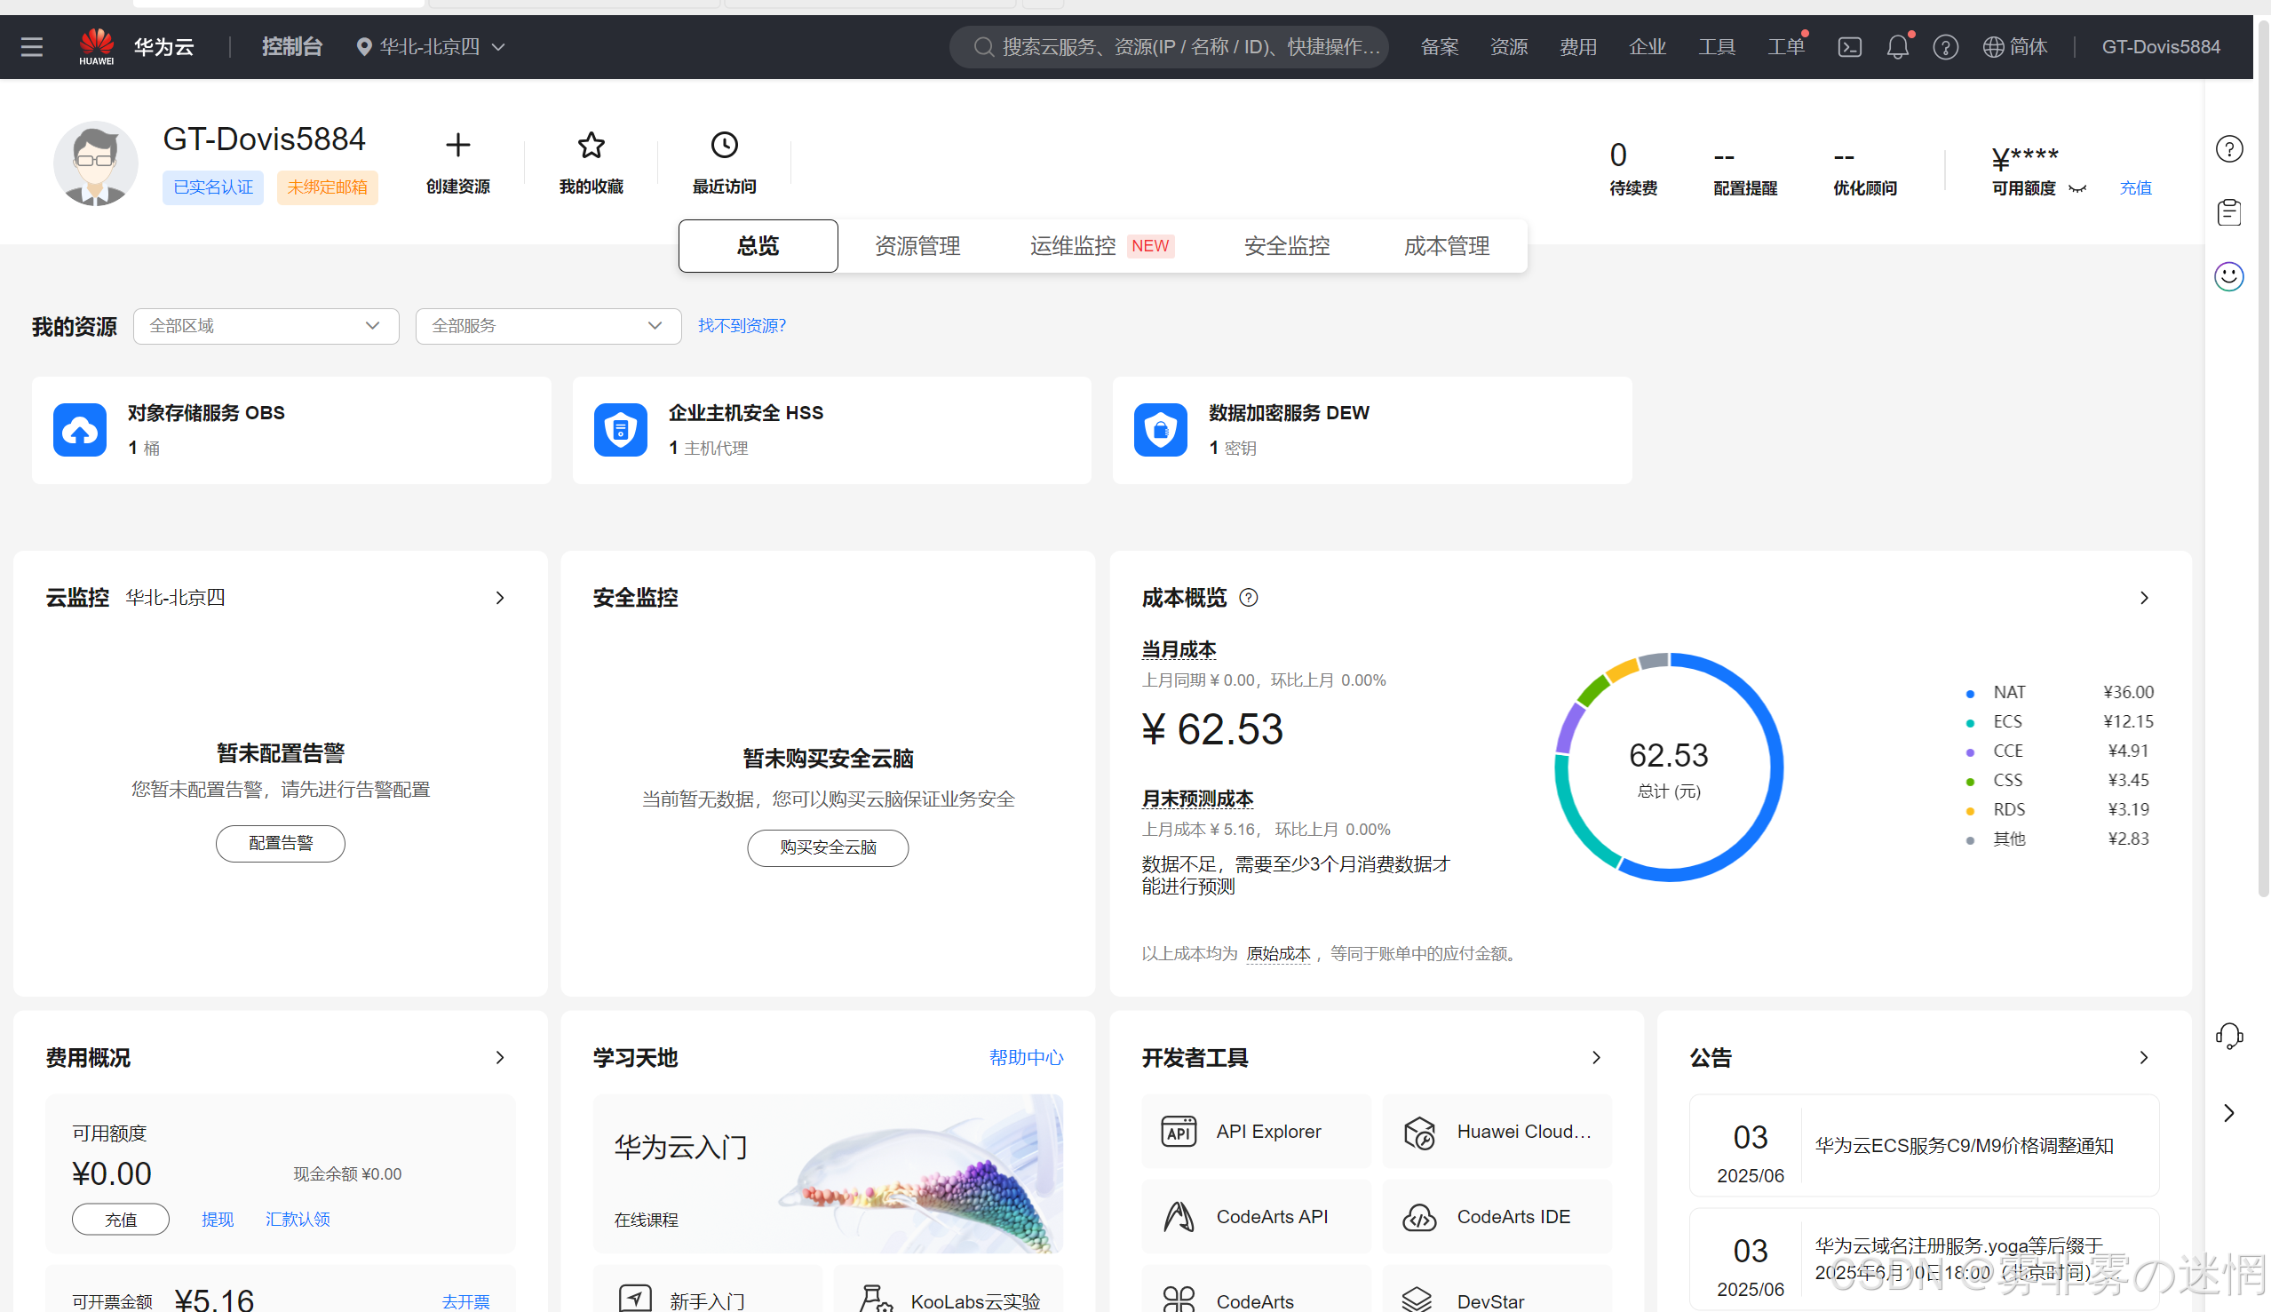Open 我的收藏 star icon
The height and width of the screenshot is (1312, 2271).
591,145
